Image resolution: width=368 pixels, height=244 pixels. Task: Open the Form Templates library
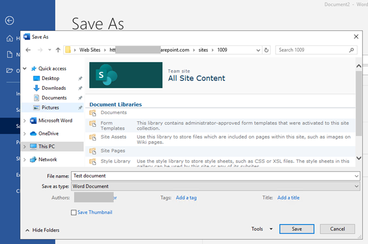(113, 126)
